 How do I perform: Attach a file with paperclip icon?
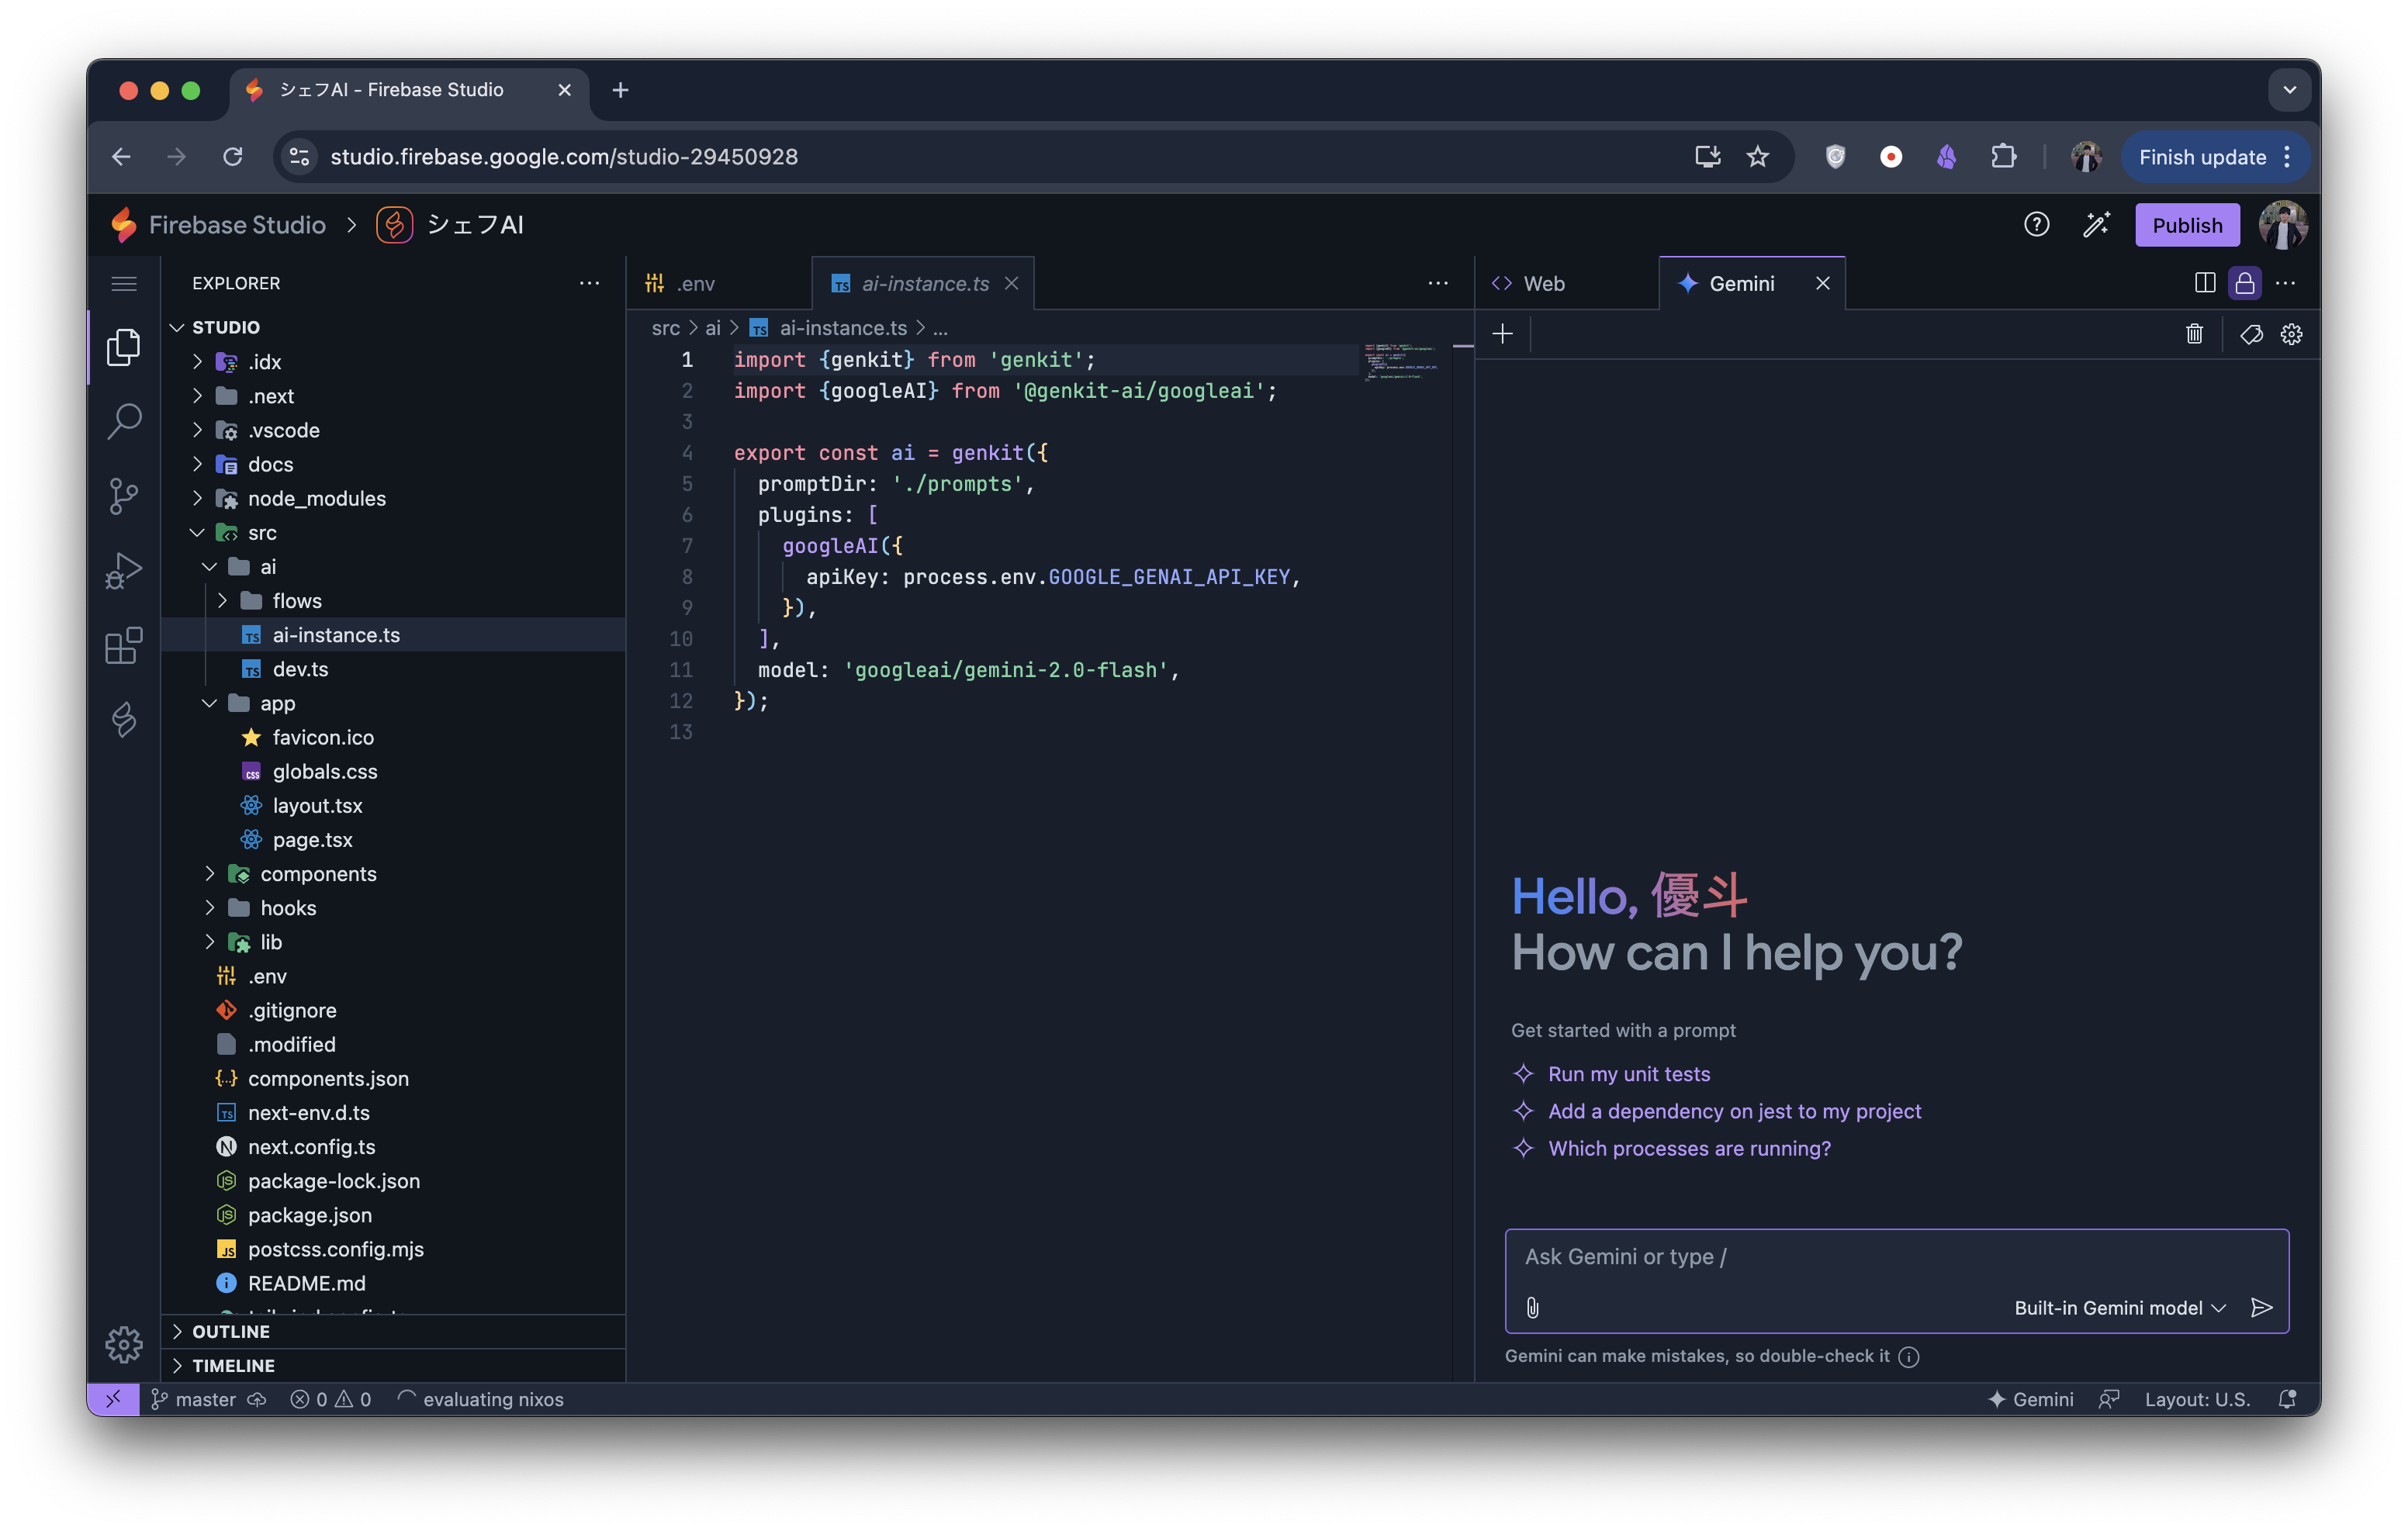point(1532,1307)
